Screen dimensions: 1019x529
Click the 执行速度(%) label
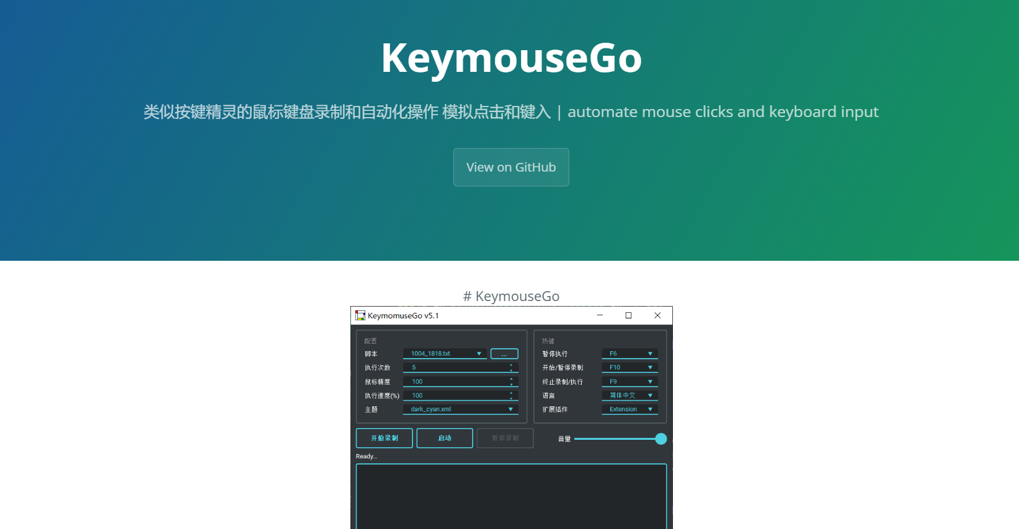(382, 396)
